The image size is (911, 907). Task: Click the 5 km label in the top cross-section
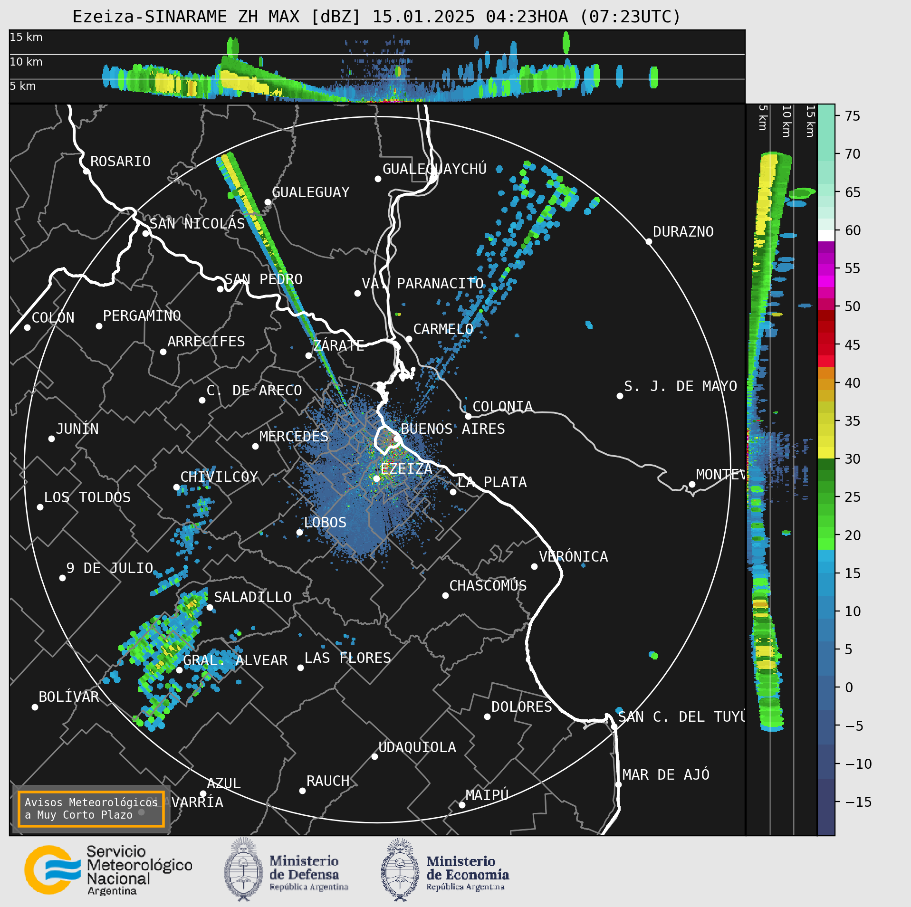coord(23,86)
